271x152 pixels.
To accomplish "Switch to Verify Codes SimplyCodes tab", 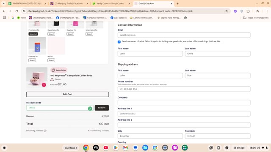I will pos(111,3).
